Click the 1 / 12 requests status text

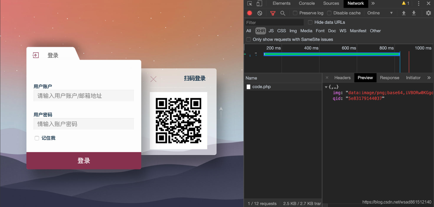(x=262, y=203)
